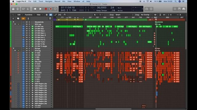Open the Mix menu
197x110 pixels.
click(x=64, y=1)
